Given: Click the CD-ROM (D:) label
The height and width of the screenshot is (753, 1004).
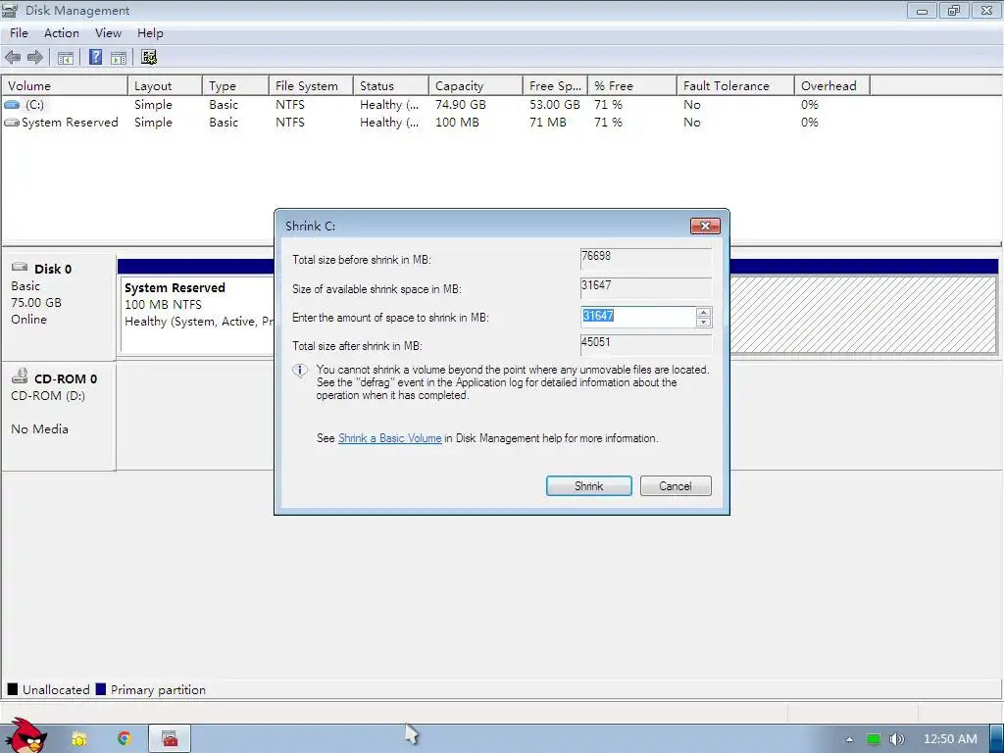Looking at the screenshot, I should (48, 396).
